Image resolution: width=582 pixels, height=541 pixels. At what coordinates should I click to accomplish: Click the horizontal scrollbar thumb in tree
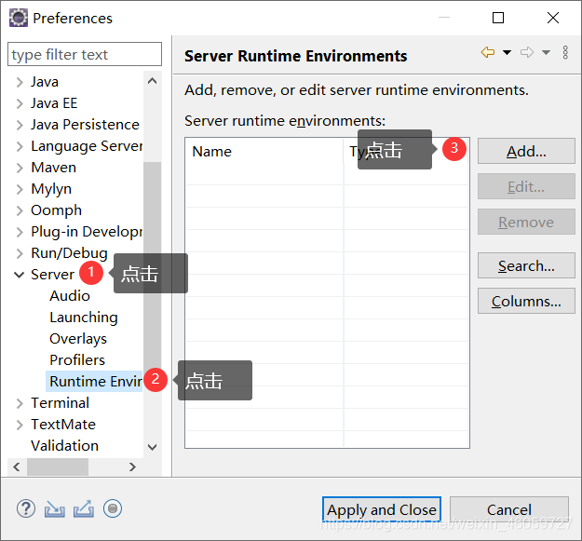[58, 467]
